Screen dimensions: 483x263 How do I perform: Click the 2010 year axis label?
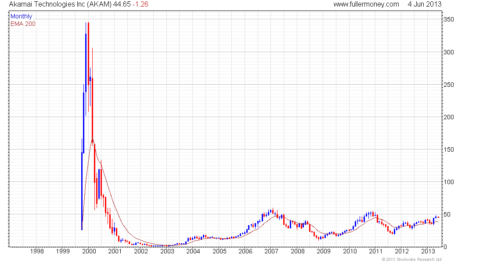point(350,251)
